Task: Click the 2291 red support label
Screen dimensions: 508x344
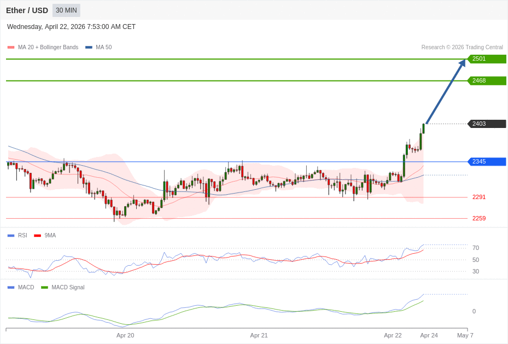Action: coord(478,197)
